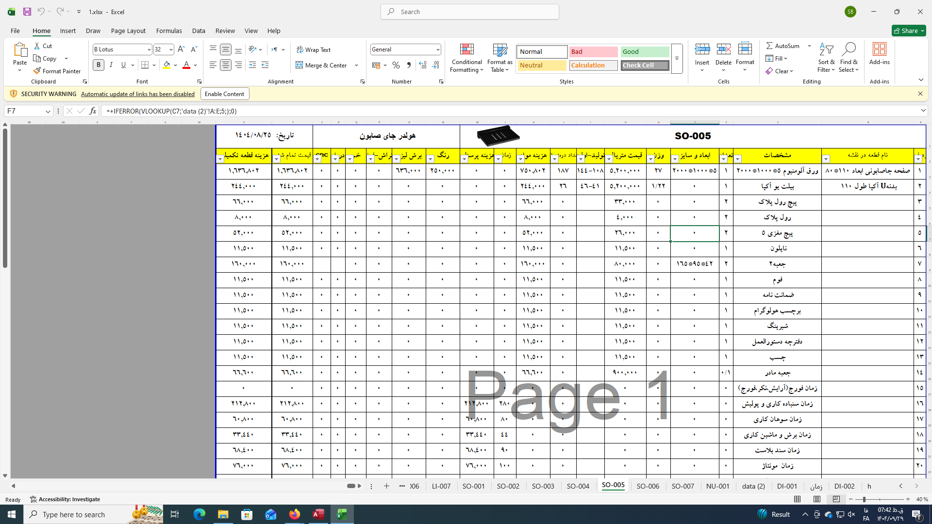932x524 pixels.
Task: Click the Format Painter brush icon
Action: coord(37,71)
